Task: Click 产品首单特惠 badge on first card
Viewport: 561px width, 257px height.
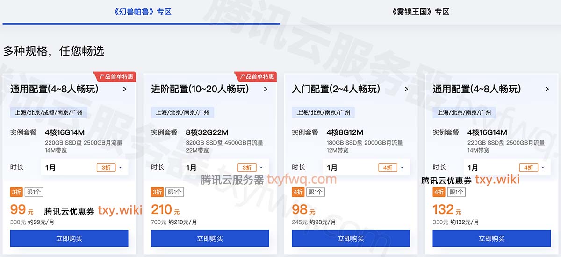Action: [115, 76]
